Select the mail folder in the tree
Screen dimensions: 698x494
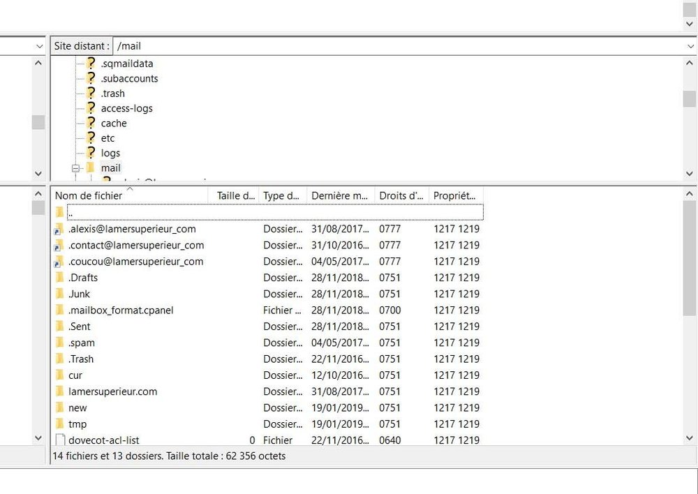pos(111,168)
